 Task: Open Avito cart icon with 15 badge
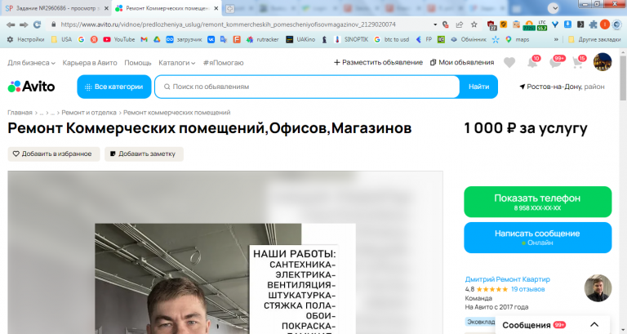[579, 62]
